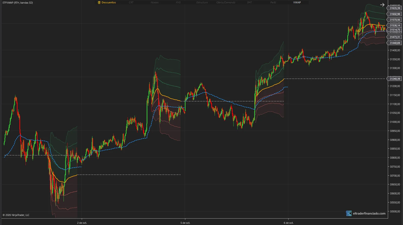Open the eltraderfinanciado.com link

click(x=369, y=214)
